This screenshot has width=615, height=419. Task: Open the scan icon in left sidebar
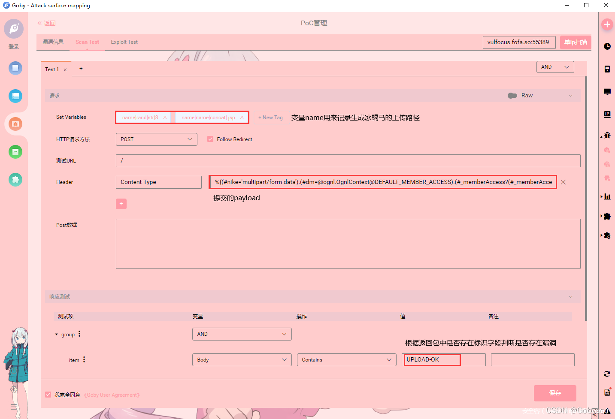(15, 68)
